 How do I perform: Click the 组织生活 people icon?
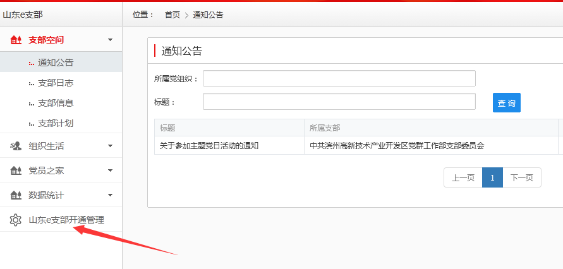[16, 146]
